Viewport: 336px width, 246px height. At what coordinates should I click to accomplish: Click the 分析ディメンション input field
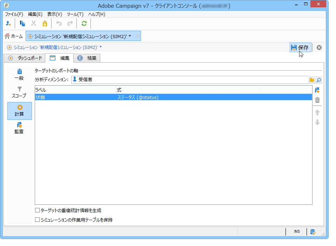click(190, 80)
